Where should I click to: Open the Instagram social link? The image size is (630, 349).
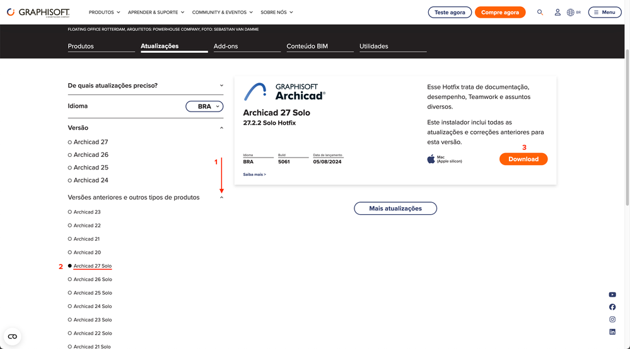click(x=612, y=319)
